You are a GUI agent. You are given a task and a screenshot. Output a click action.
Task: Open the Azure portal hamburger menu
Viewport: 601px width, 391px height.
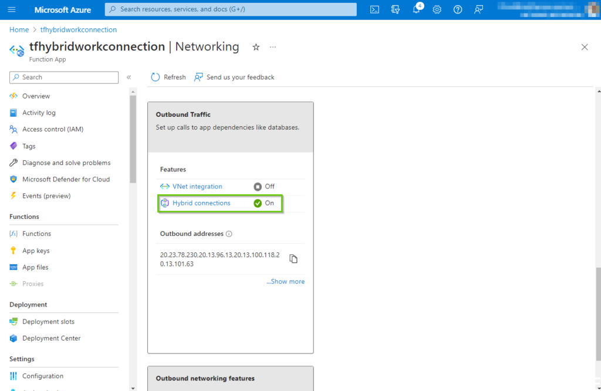12,9
